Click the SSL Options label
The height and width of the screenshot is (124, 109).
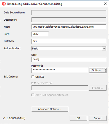point(11,77)
